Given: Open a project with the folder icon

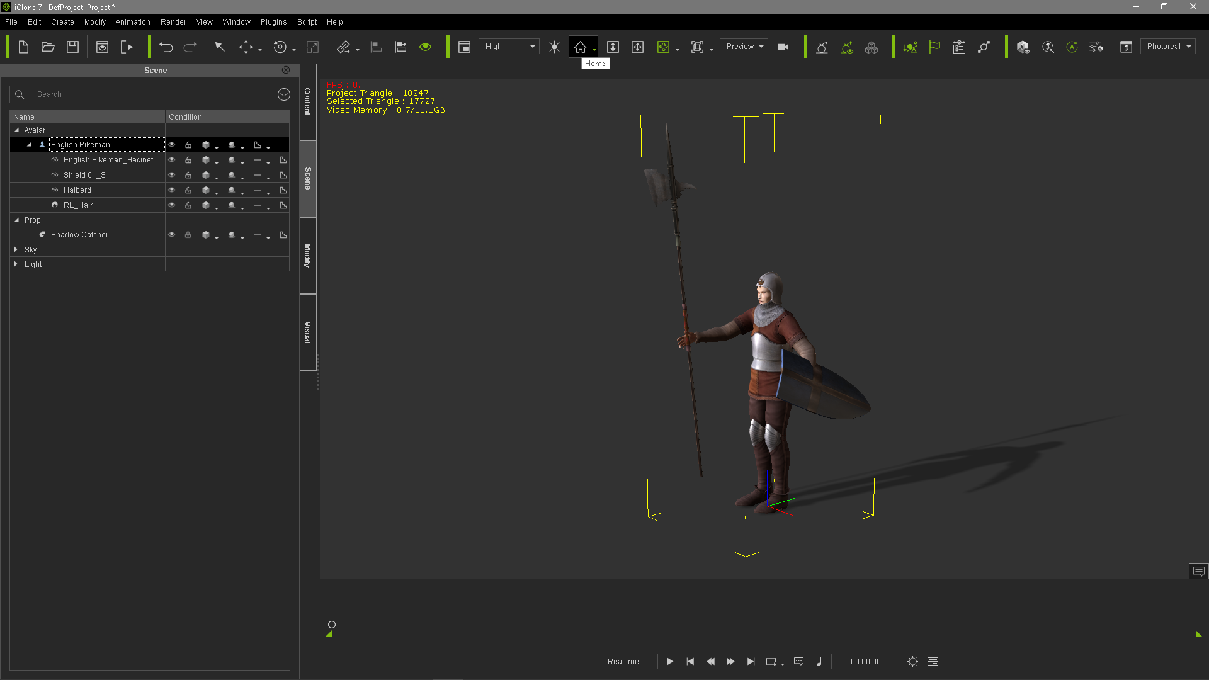Looking at the screenshot, I should pos(48,47).
